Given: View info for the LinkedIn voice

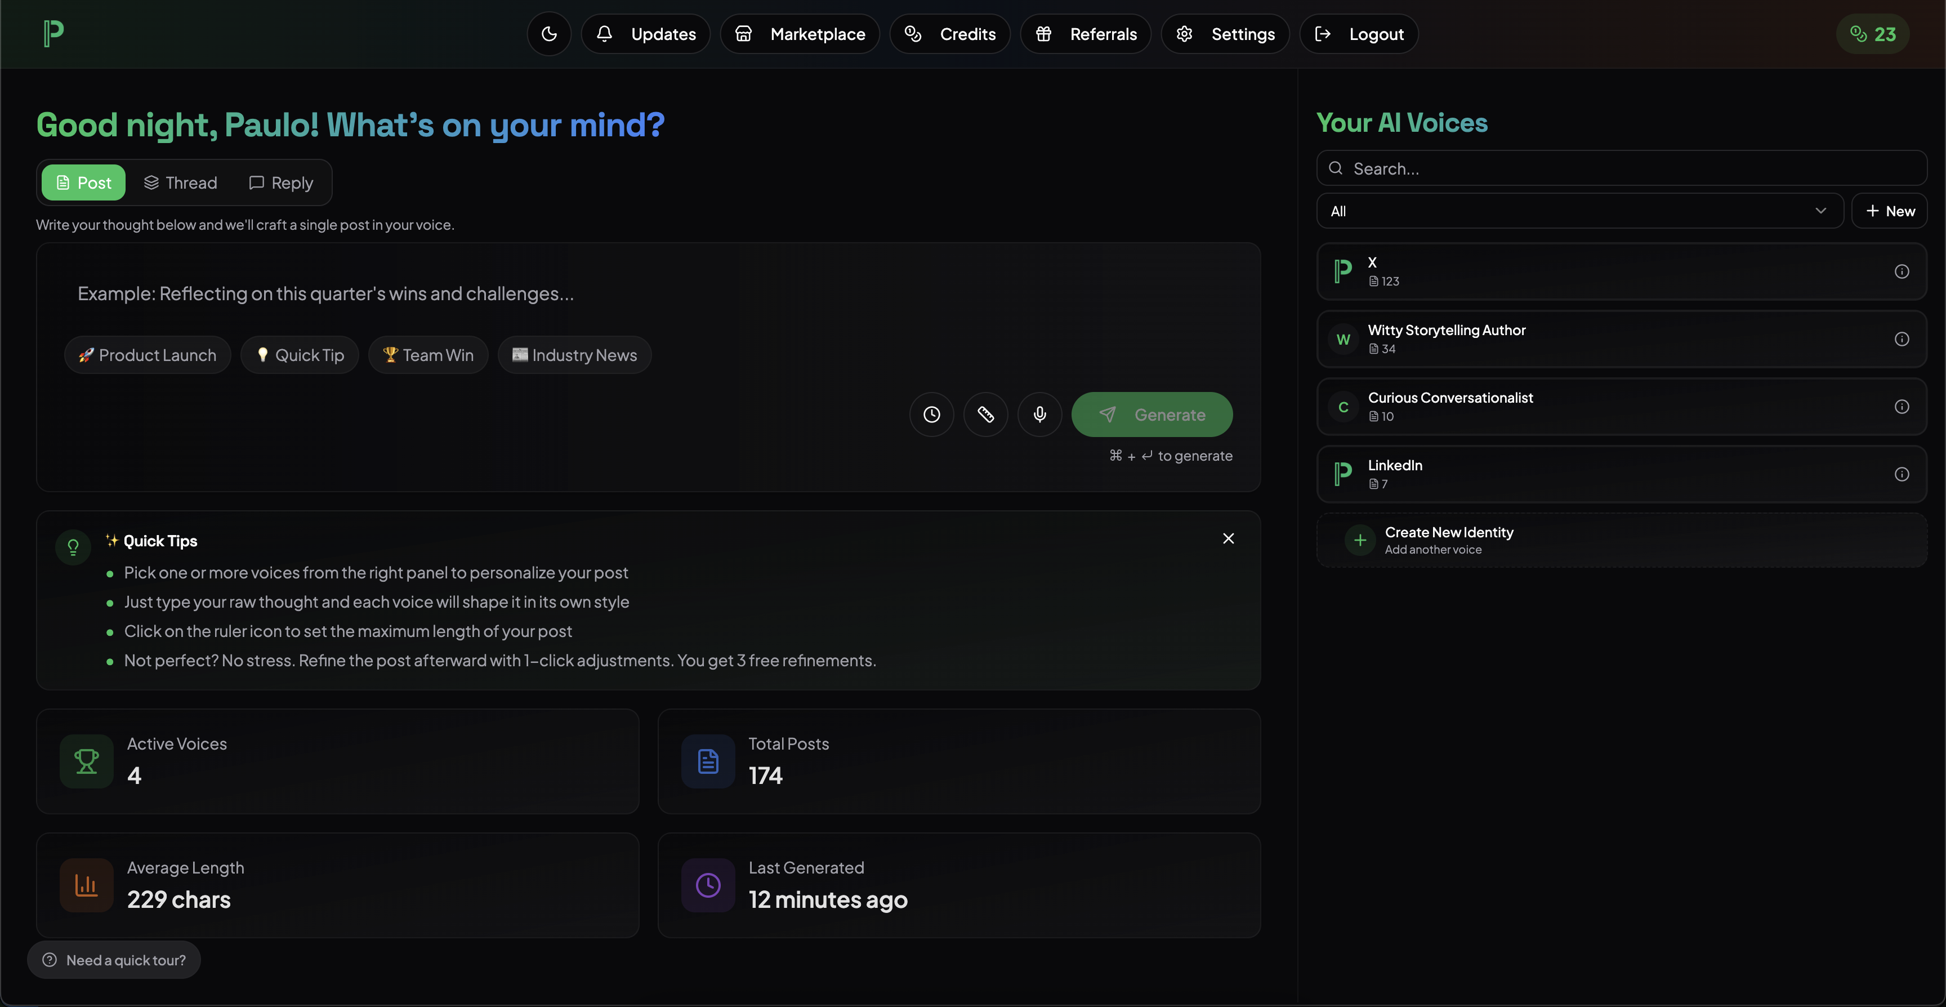Looking at the screenshot, I should 1902,474.
